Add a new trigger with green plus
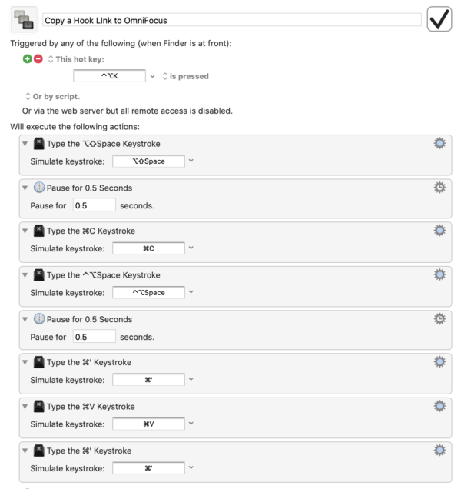 click(29, 59)
